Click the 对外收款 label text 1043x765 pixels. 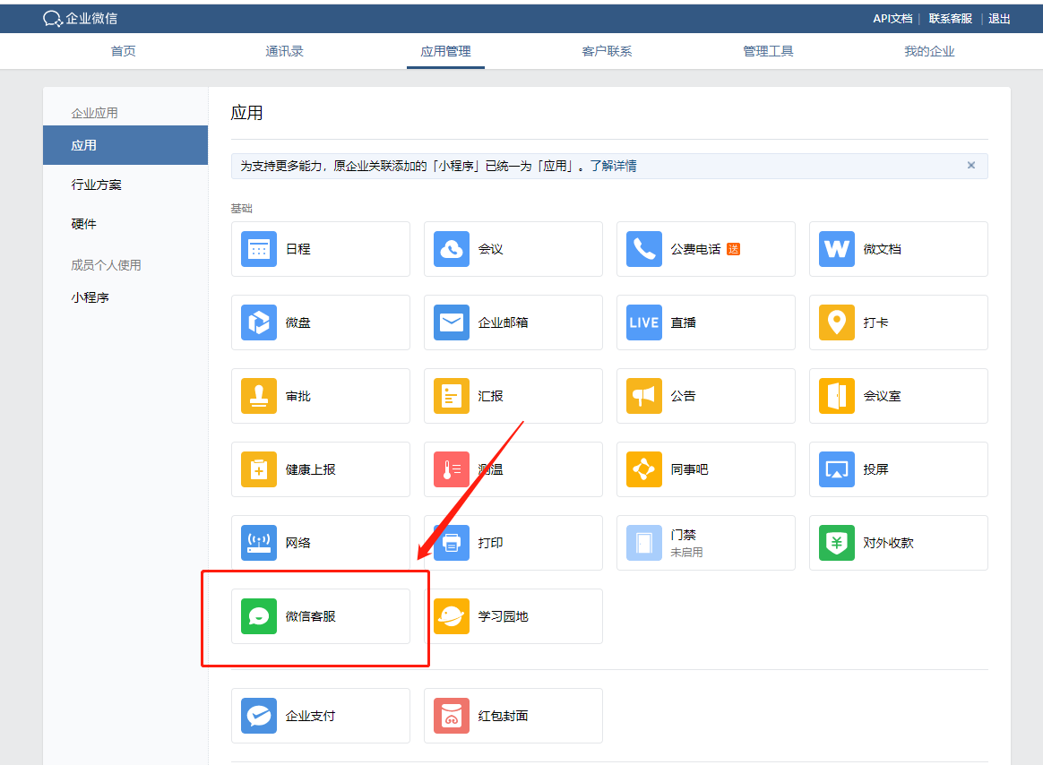(889, 543)
